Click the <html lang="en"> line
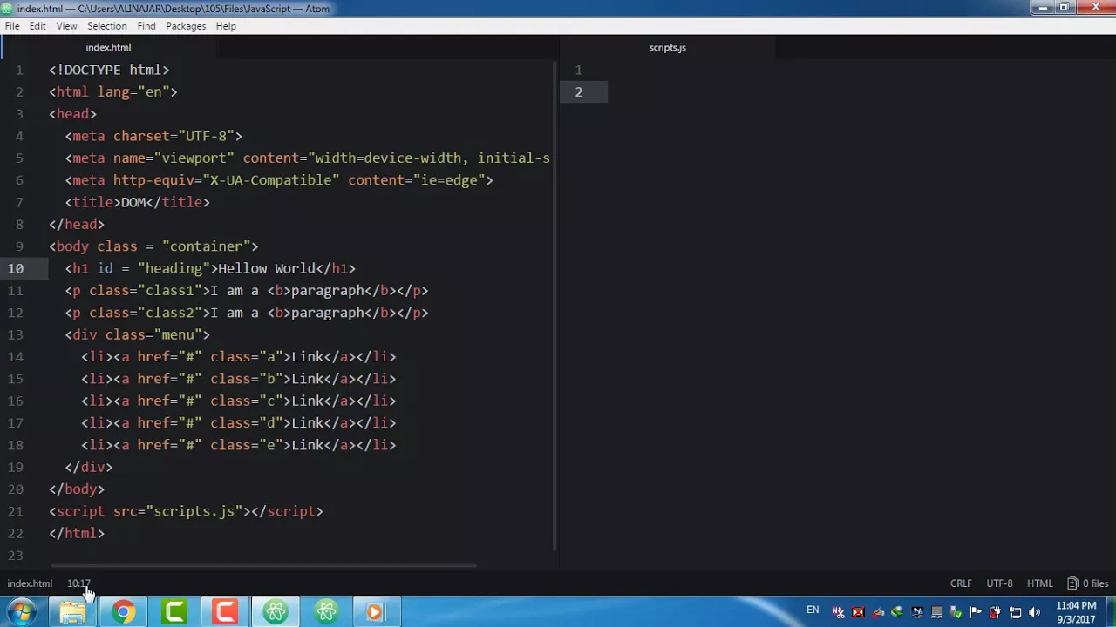The width and height of the screenshot is (1116, 627). pos(113,91)
